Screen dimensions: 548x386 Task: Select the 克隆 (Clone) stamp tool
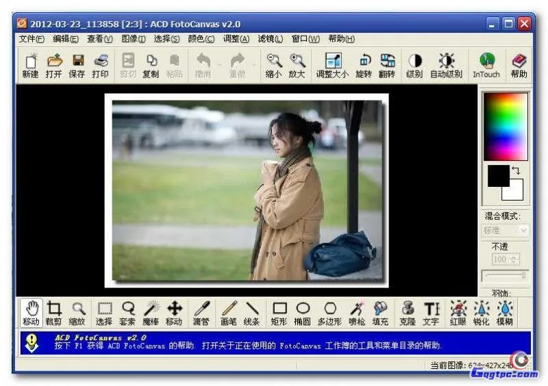[x=408, y=313]
